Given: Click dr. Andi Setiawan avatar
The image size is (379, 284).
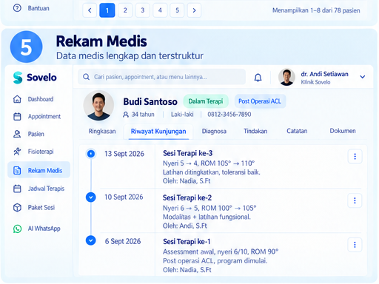Looking at the screenshot, I should [x=286, y=77].
